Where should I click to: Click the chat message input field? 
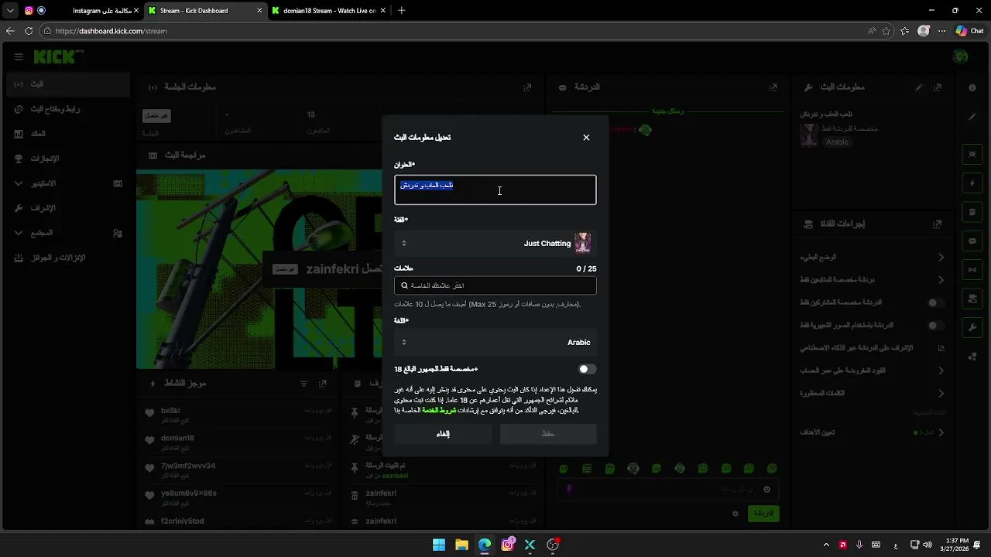[667, 489]
